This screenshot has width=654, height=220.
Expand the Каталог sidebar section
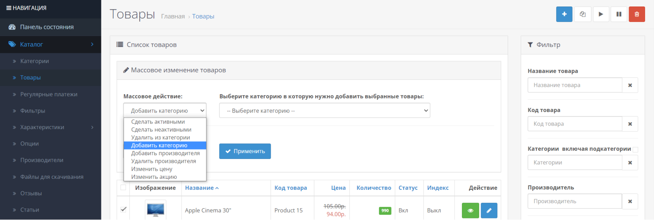(x=51, y=44)
